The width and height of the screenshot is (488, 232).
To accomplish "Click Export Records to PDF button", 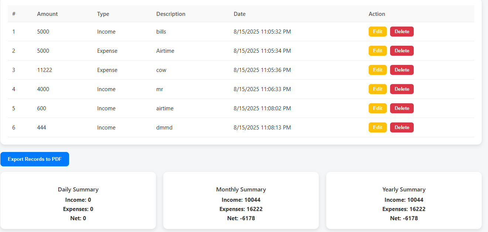I will [35, 159].
